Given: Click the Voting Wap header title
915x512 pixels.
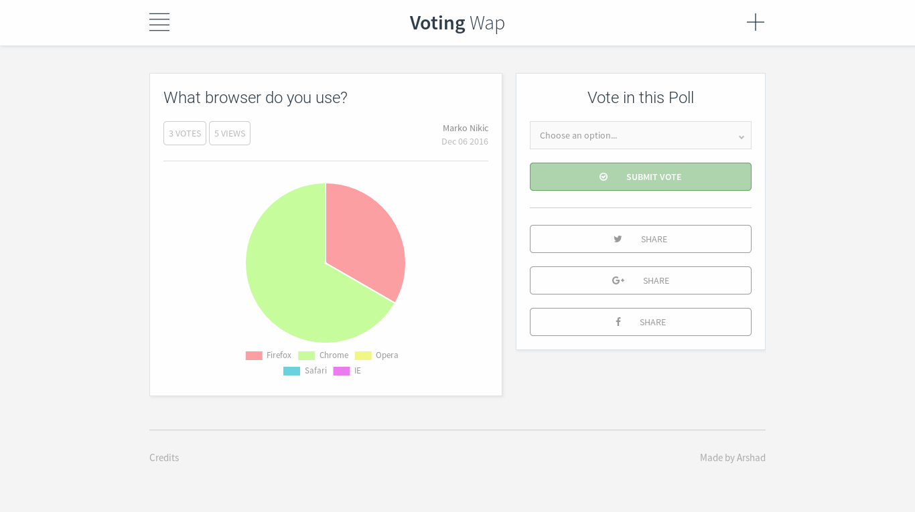Looking at the screenshot, I should tap(457, 22).
